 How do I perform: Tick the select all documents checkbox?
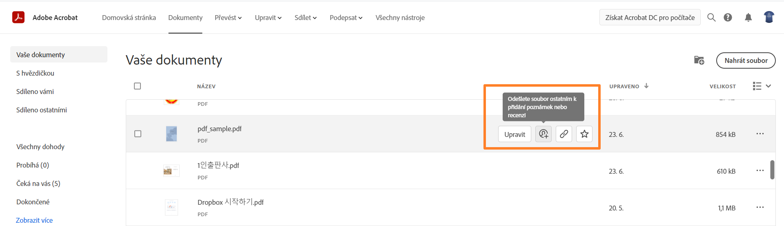coord(138,86)
